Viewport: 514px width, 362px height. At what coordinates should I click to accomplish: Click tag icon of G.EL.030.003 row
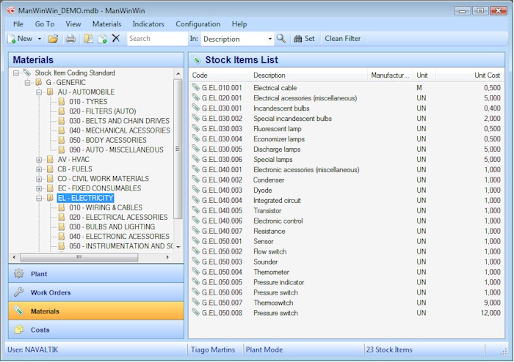pos(196,128)
